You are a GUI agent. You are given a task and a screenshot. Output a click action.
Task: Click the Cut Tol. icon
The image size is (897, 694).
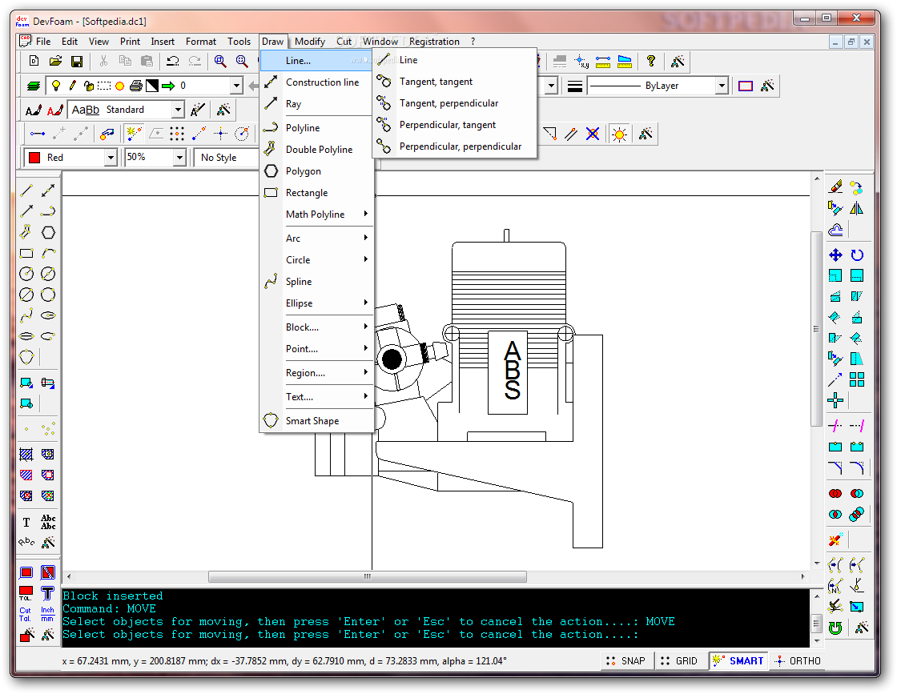25,615
